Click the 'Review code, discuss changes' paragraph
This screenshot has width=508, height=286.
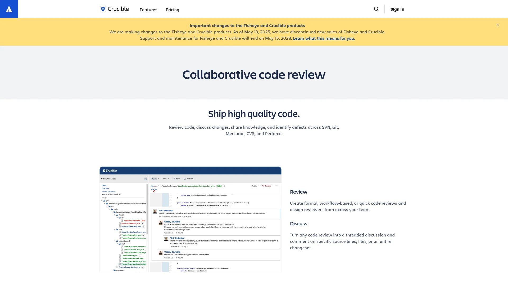(x=254, y=130)
